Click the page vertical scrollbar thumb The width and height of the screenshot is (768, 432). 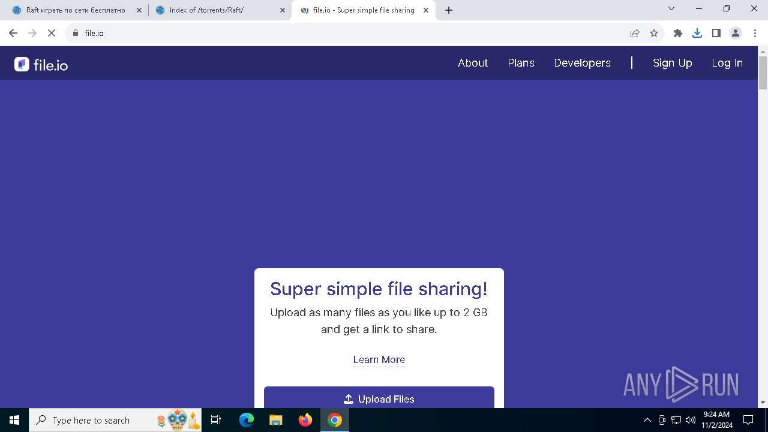[763, 73]
